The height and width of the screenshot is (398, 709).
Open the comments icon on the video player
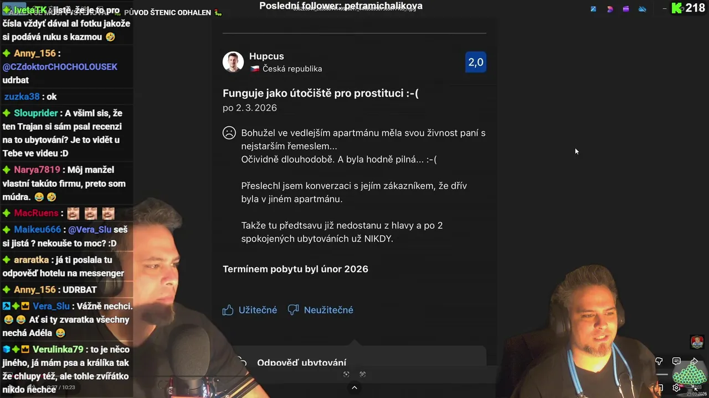coord(676,362)
